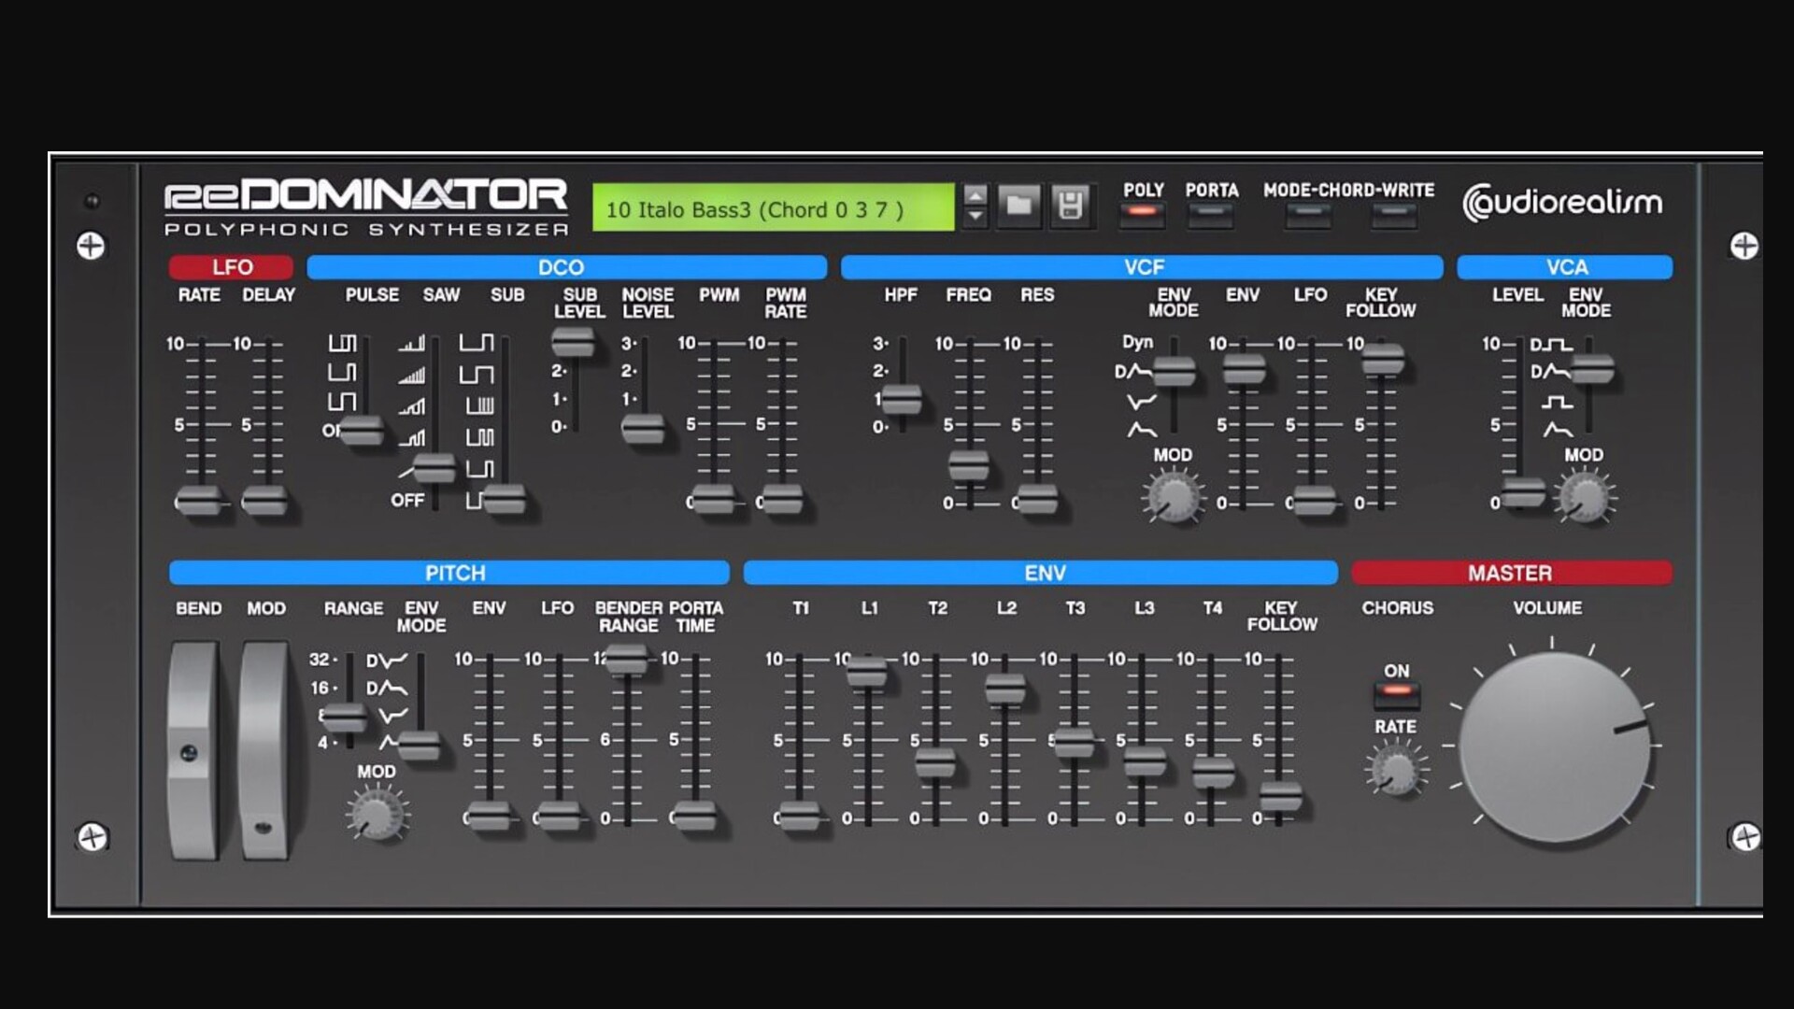Viewport: 1794px width, 1009px height.
Task: Save the current patch using the floppy disk icon
Action: point(1071,207)
